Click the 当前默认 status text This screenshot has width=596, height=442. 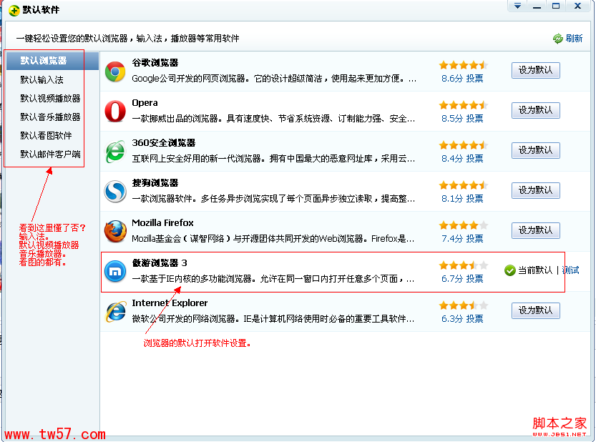tap(535, 270)
